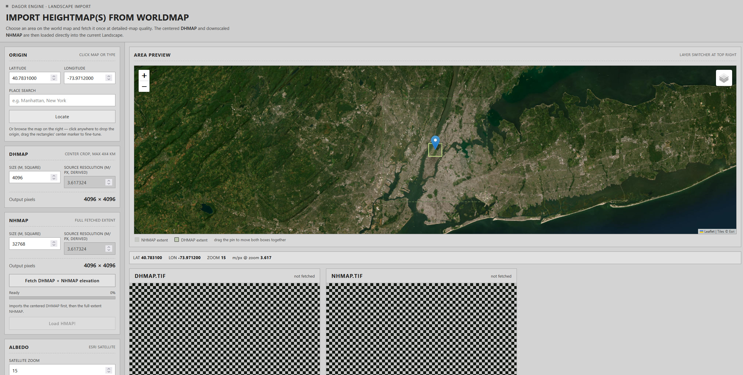743x375 pixels.
Task: Open the map layer switcher
Action: tap(724, 78)
